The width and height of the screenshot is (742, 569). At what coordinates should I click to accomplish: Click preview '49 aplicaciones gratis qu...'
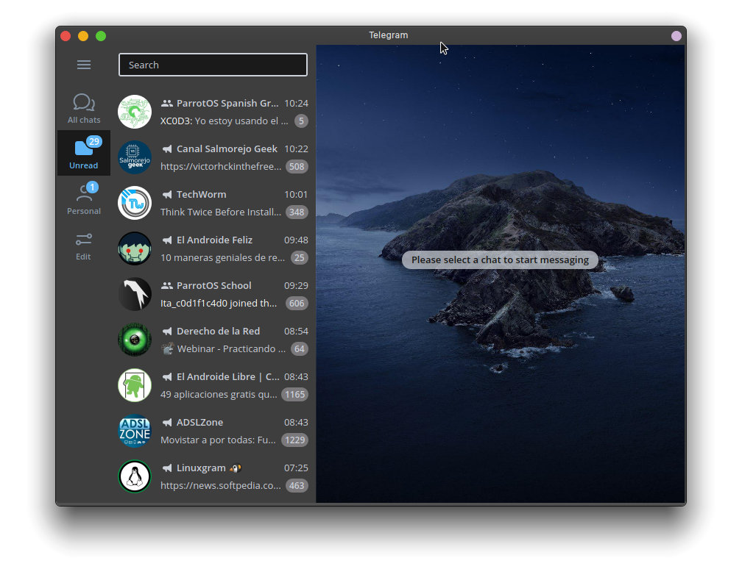(x=219, y=395)
